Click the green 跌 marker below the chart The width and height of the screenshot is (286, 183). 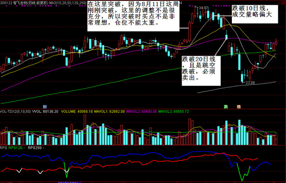point(226,107)
